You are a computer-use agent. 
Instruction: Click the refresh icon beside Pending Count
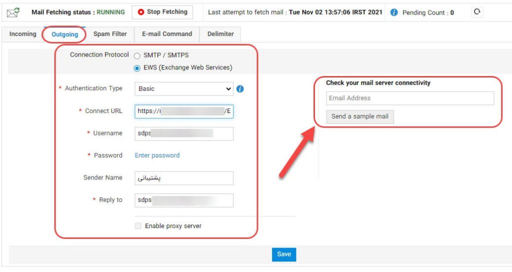477,12
